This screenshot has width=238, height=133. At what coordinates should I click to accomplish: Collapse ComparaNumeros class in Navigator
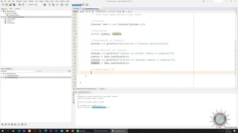click(x=1, y=74)
